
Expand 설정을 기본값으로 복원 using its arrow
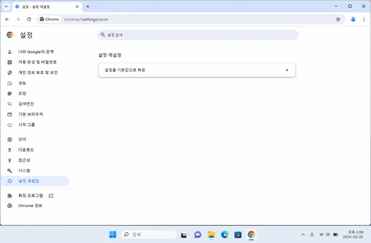coord(287,70)
